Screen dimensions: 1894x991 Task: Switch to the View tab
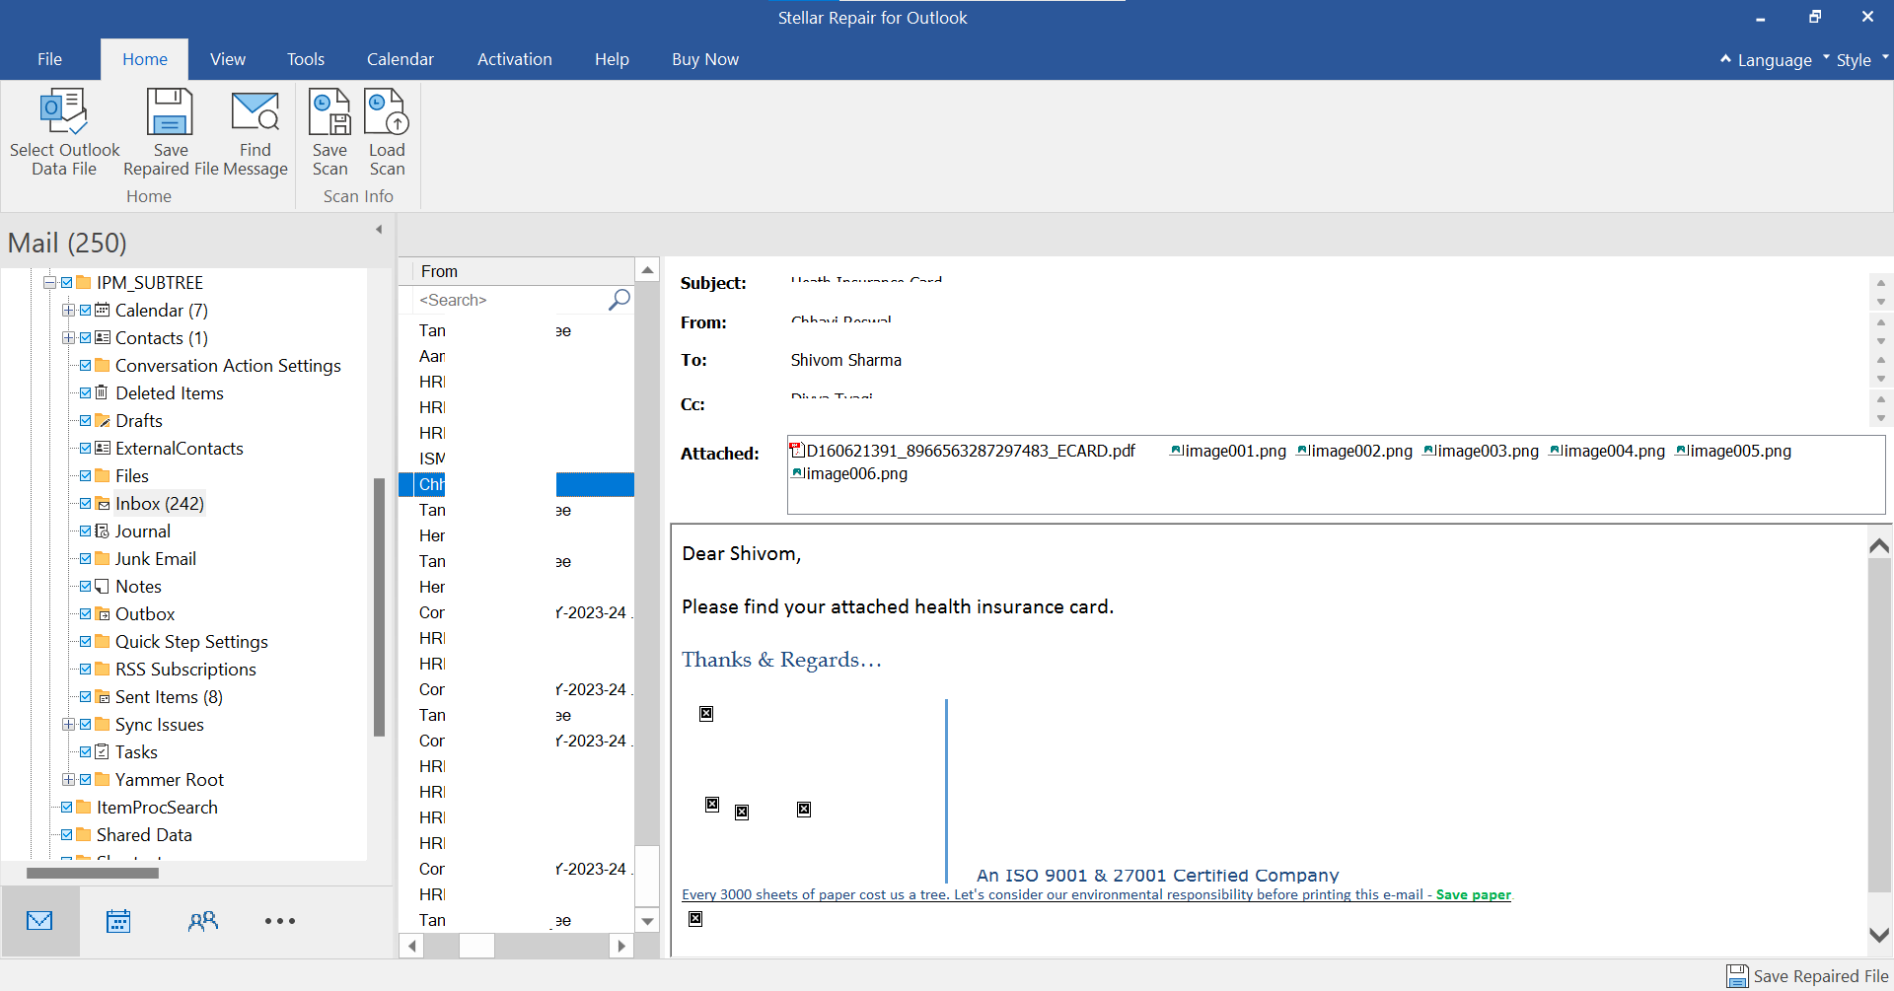pos(227,59)
